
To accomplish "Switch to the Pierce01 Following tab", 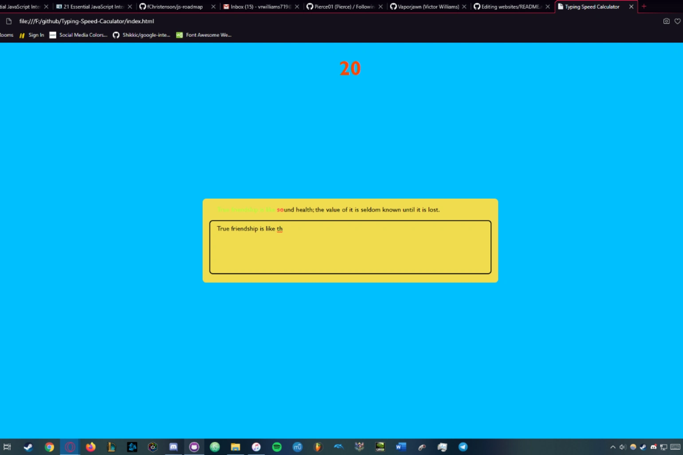I will pos(340,7).
